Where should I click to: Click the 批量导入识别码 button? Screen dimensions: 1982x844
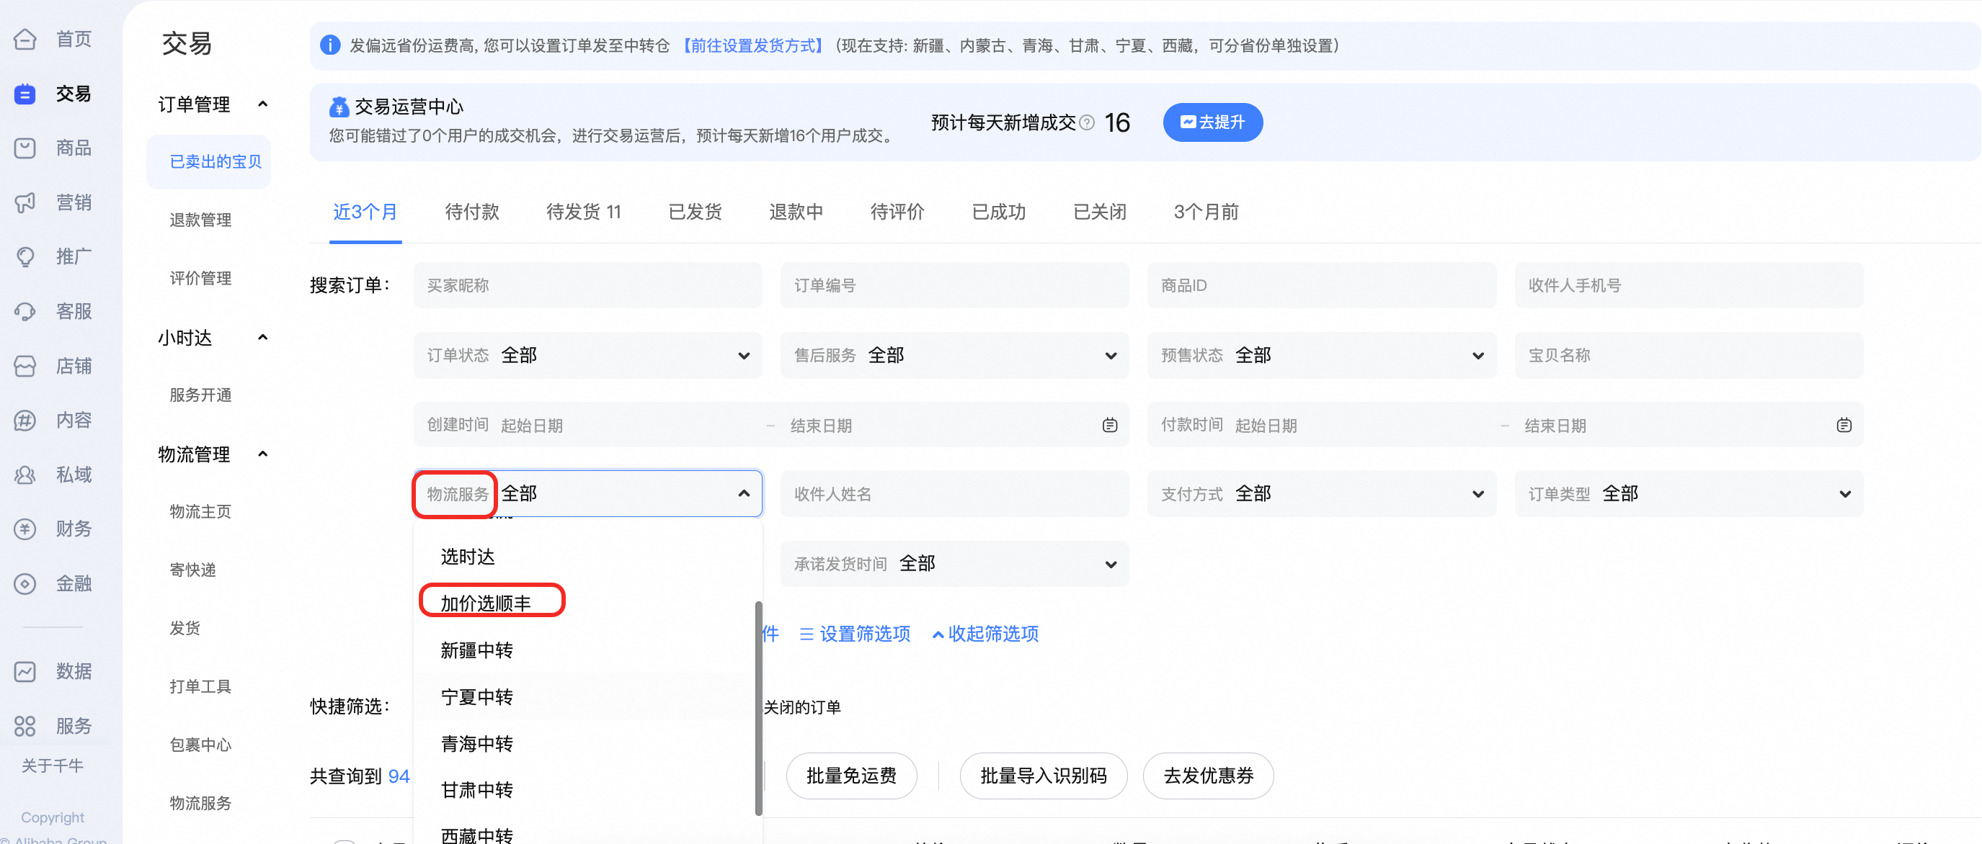point(1044,776)
